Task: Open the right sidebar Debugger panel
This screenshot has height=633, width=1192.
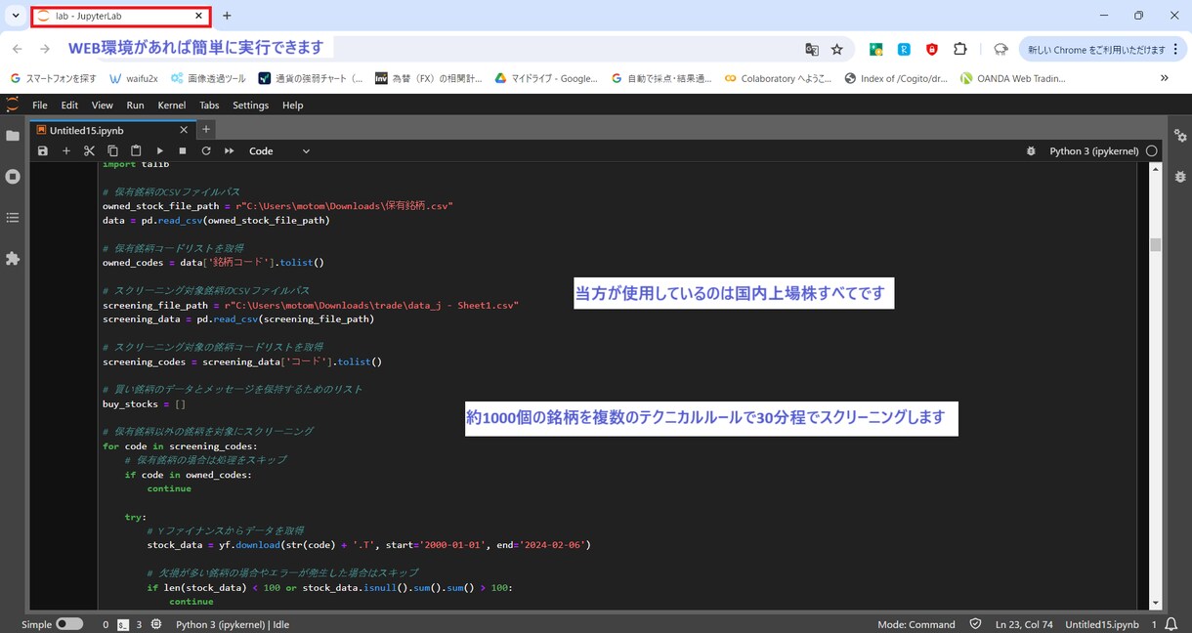Action: tap(1180, 177)
